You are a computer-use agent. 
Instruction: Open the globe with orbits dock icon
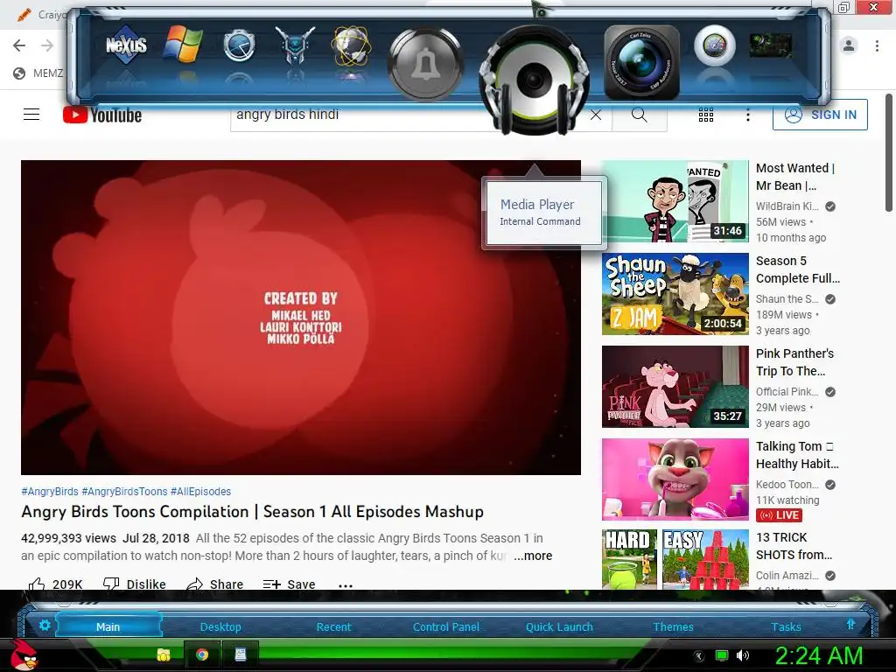pyautogui.click(x=351, y=45)
